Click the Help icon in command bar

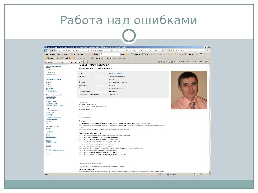(206, 62)
